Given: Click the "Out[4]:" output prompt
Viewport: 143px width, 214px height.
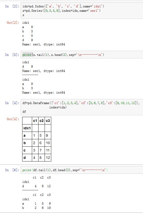Looking at the screenshot, I should (x=13, y=119).
